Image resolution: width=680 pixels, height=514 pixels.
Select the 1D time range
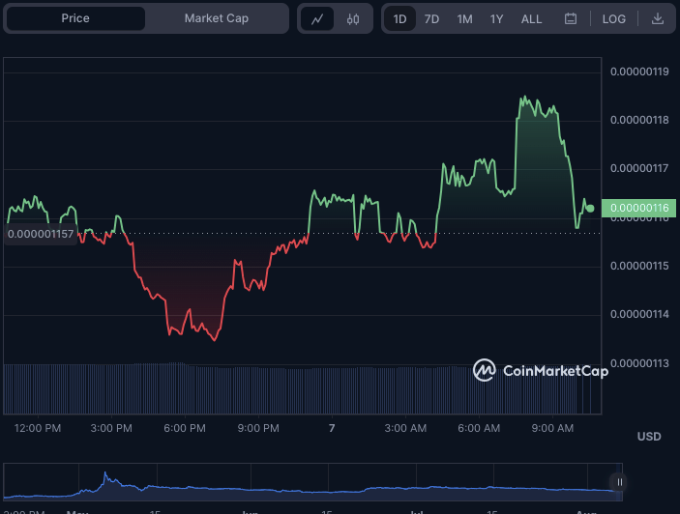[399, 18]
